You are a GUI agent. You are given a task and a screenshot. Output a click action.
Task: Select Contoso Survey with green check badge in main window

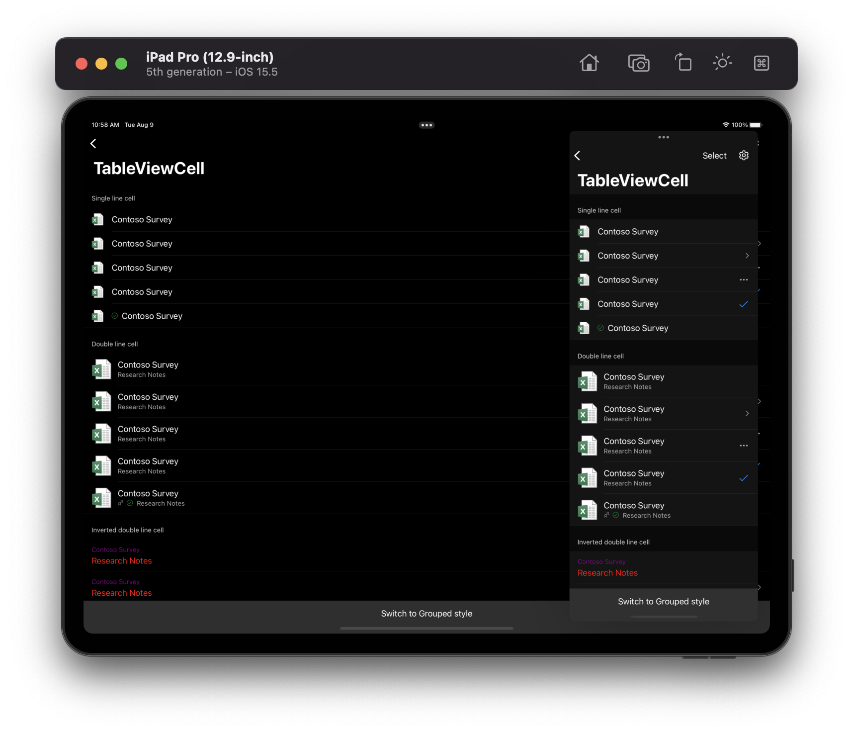pos(326,316)
